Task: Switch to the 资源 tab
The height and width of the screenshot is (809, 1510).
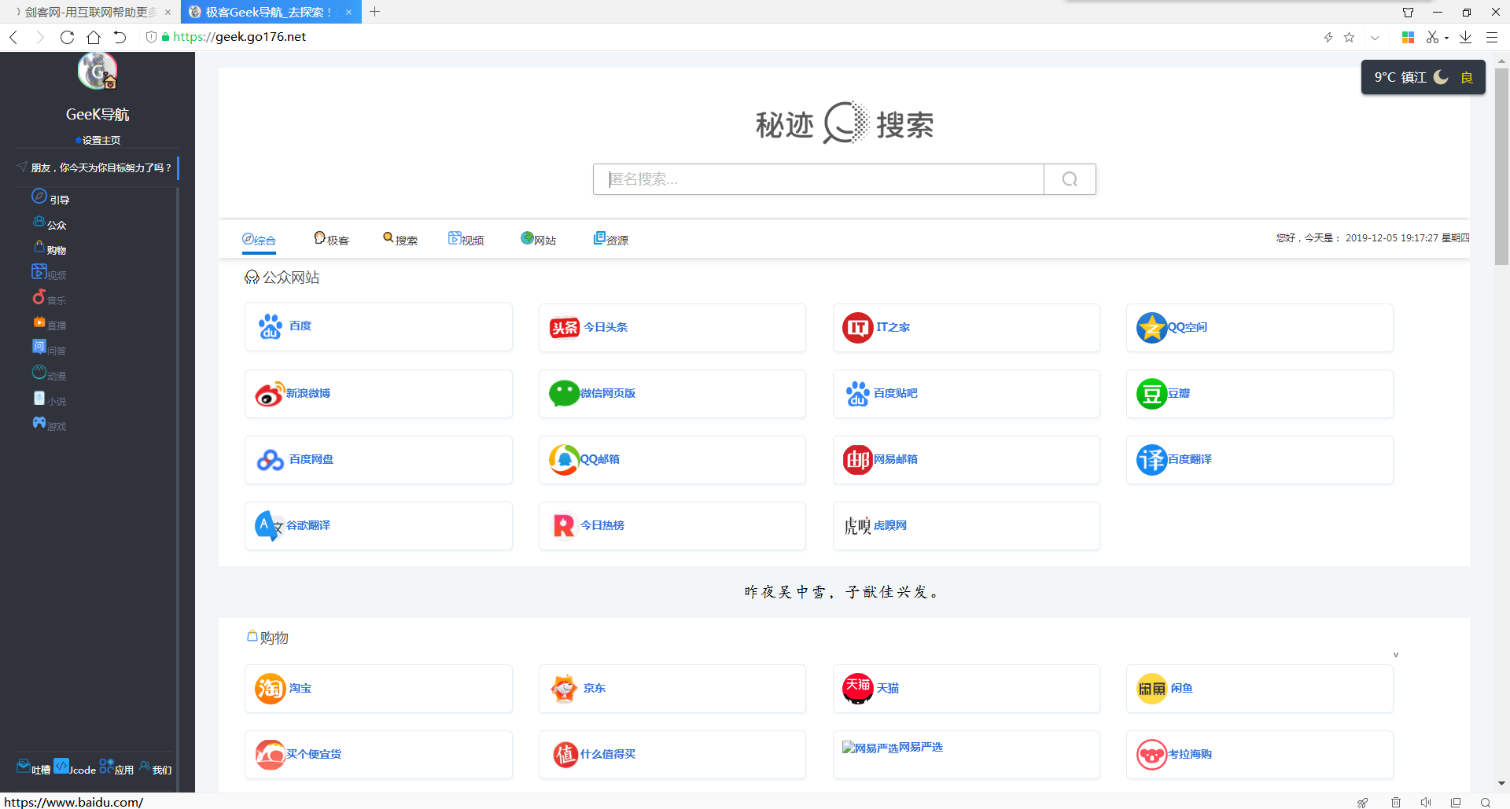Action: click(x=611, y=240)
